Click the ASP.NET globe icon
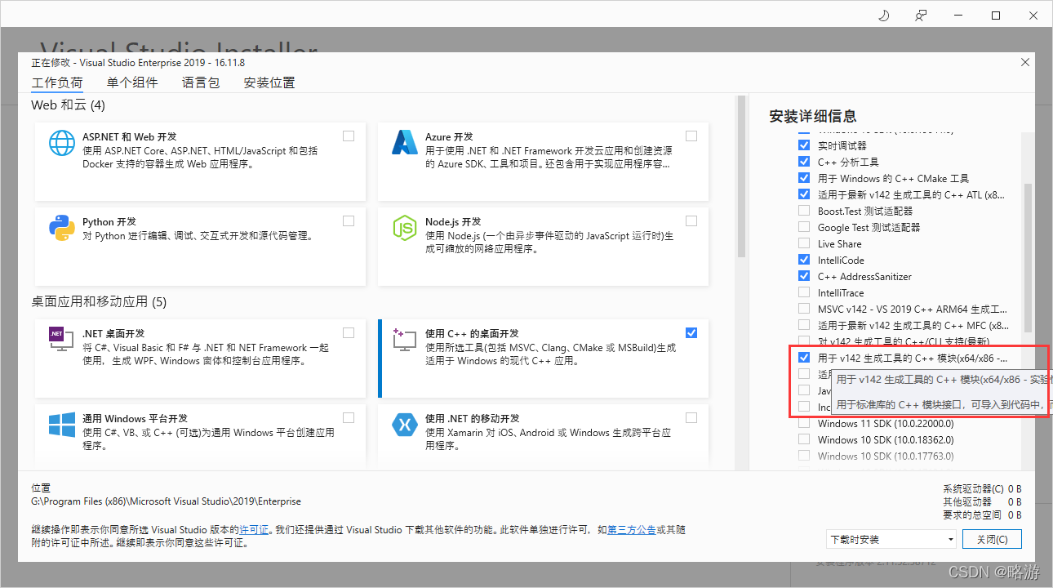 pyautogui.click(x=62, y=143)
